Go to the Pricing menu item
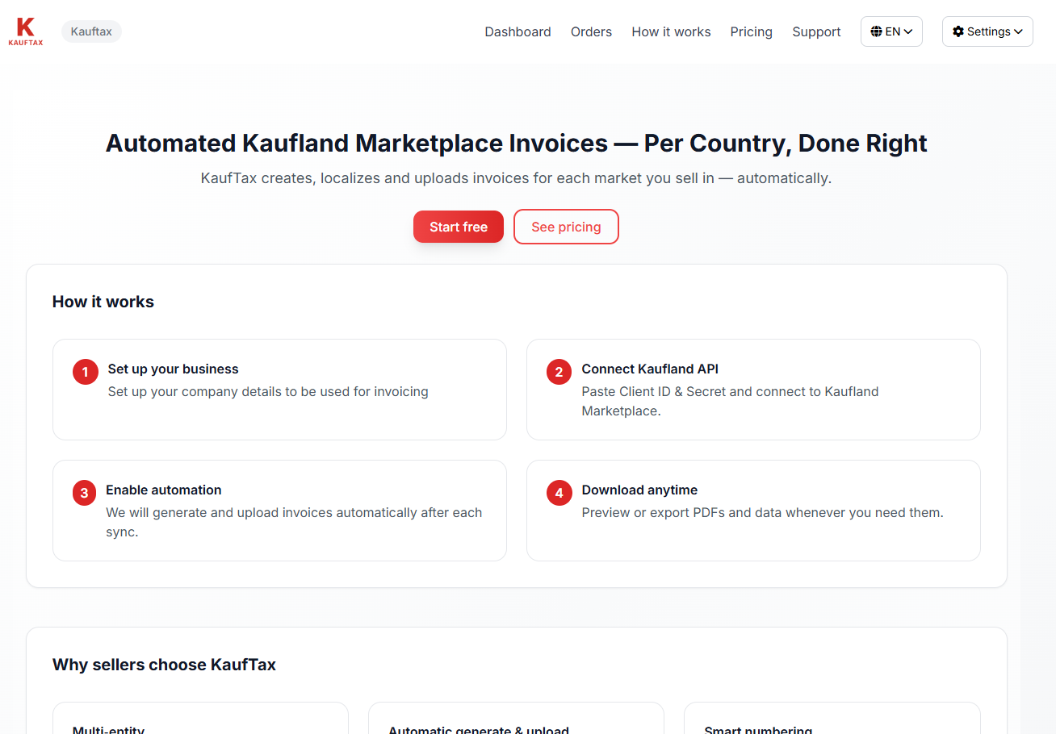The image size is (1056, 734). click(x=751, y=31)
